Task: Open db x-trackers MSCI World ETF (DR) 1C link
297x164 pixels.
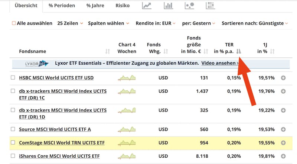Action: tap(63, 94)
